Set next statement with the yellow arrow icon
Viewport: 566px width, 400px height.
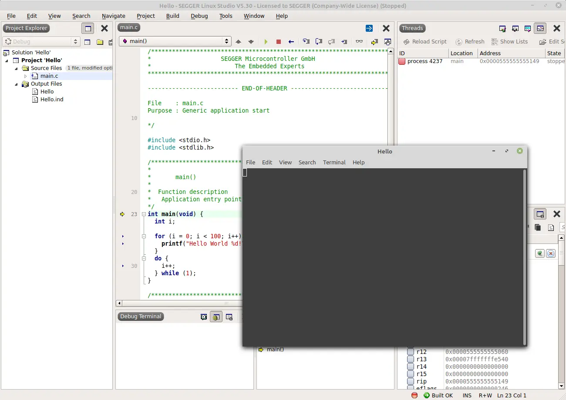tap(375, 42)
